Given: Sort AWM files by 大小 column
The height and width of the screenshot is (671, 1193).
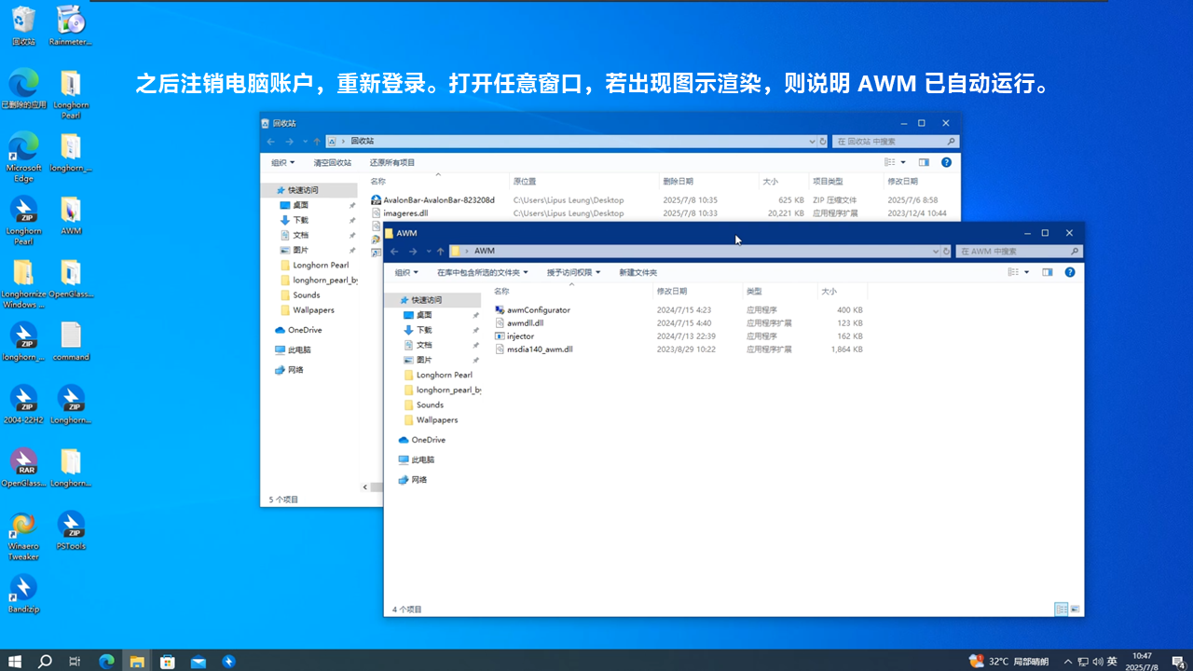Looking at the screenshot, I should coord(829,292).
